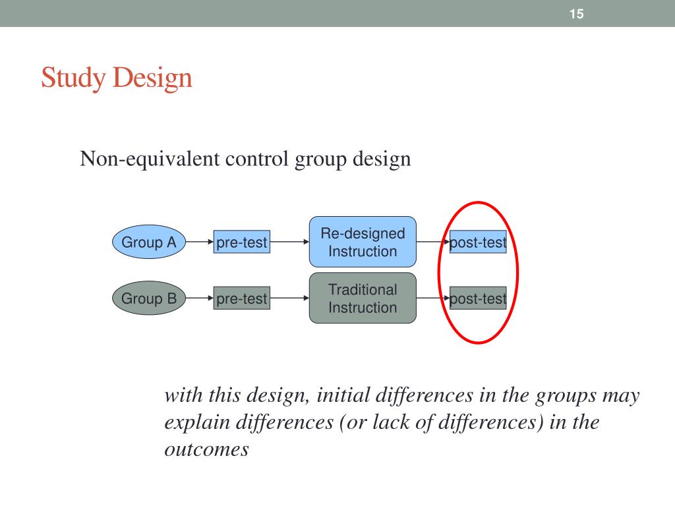
Task: Select the Traditional Instruction box
Action: [x=363, y=298]
